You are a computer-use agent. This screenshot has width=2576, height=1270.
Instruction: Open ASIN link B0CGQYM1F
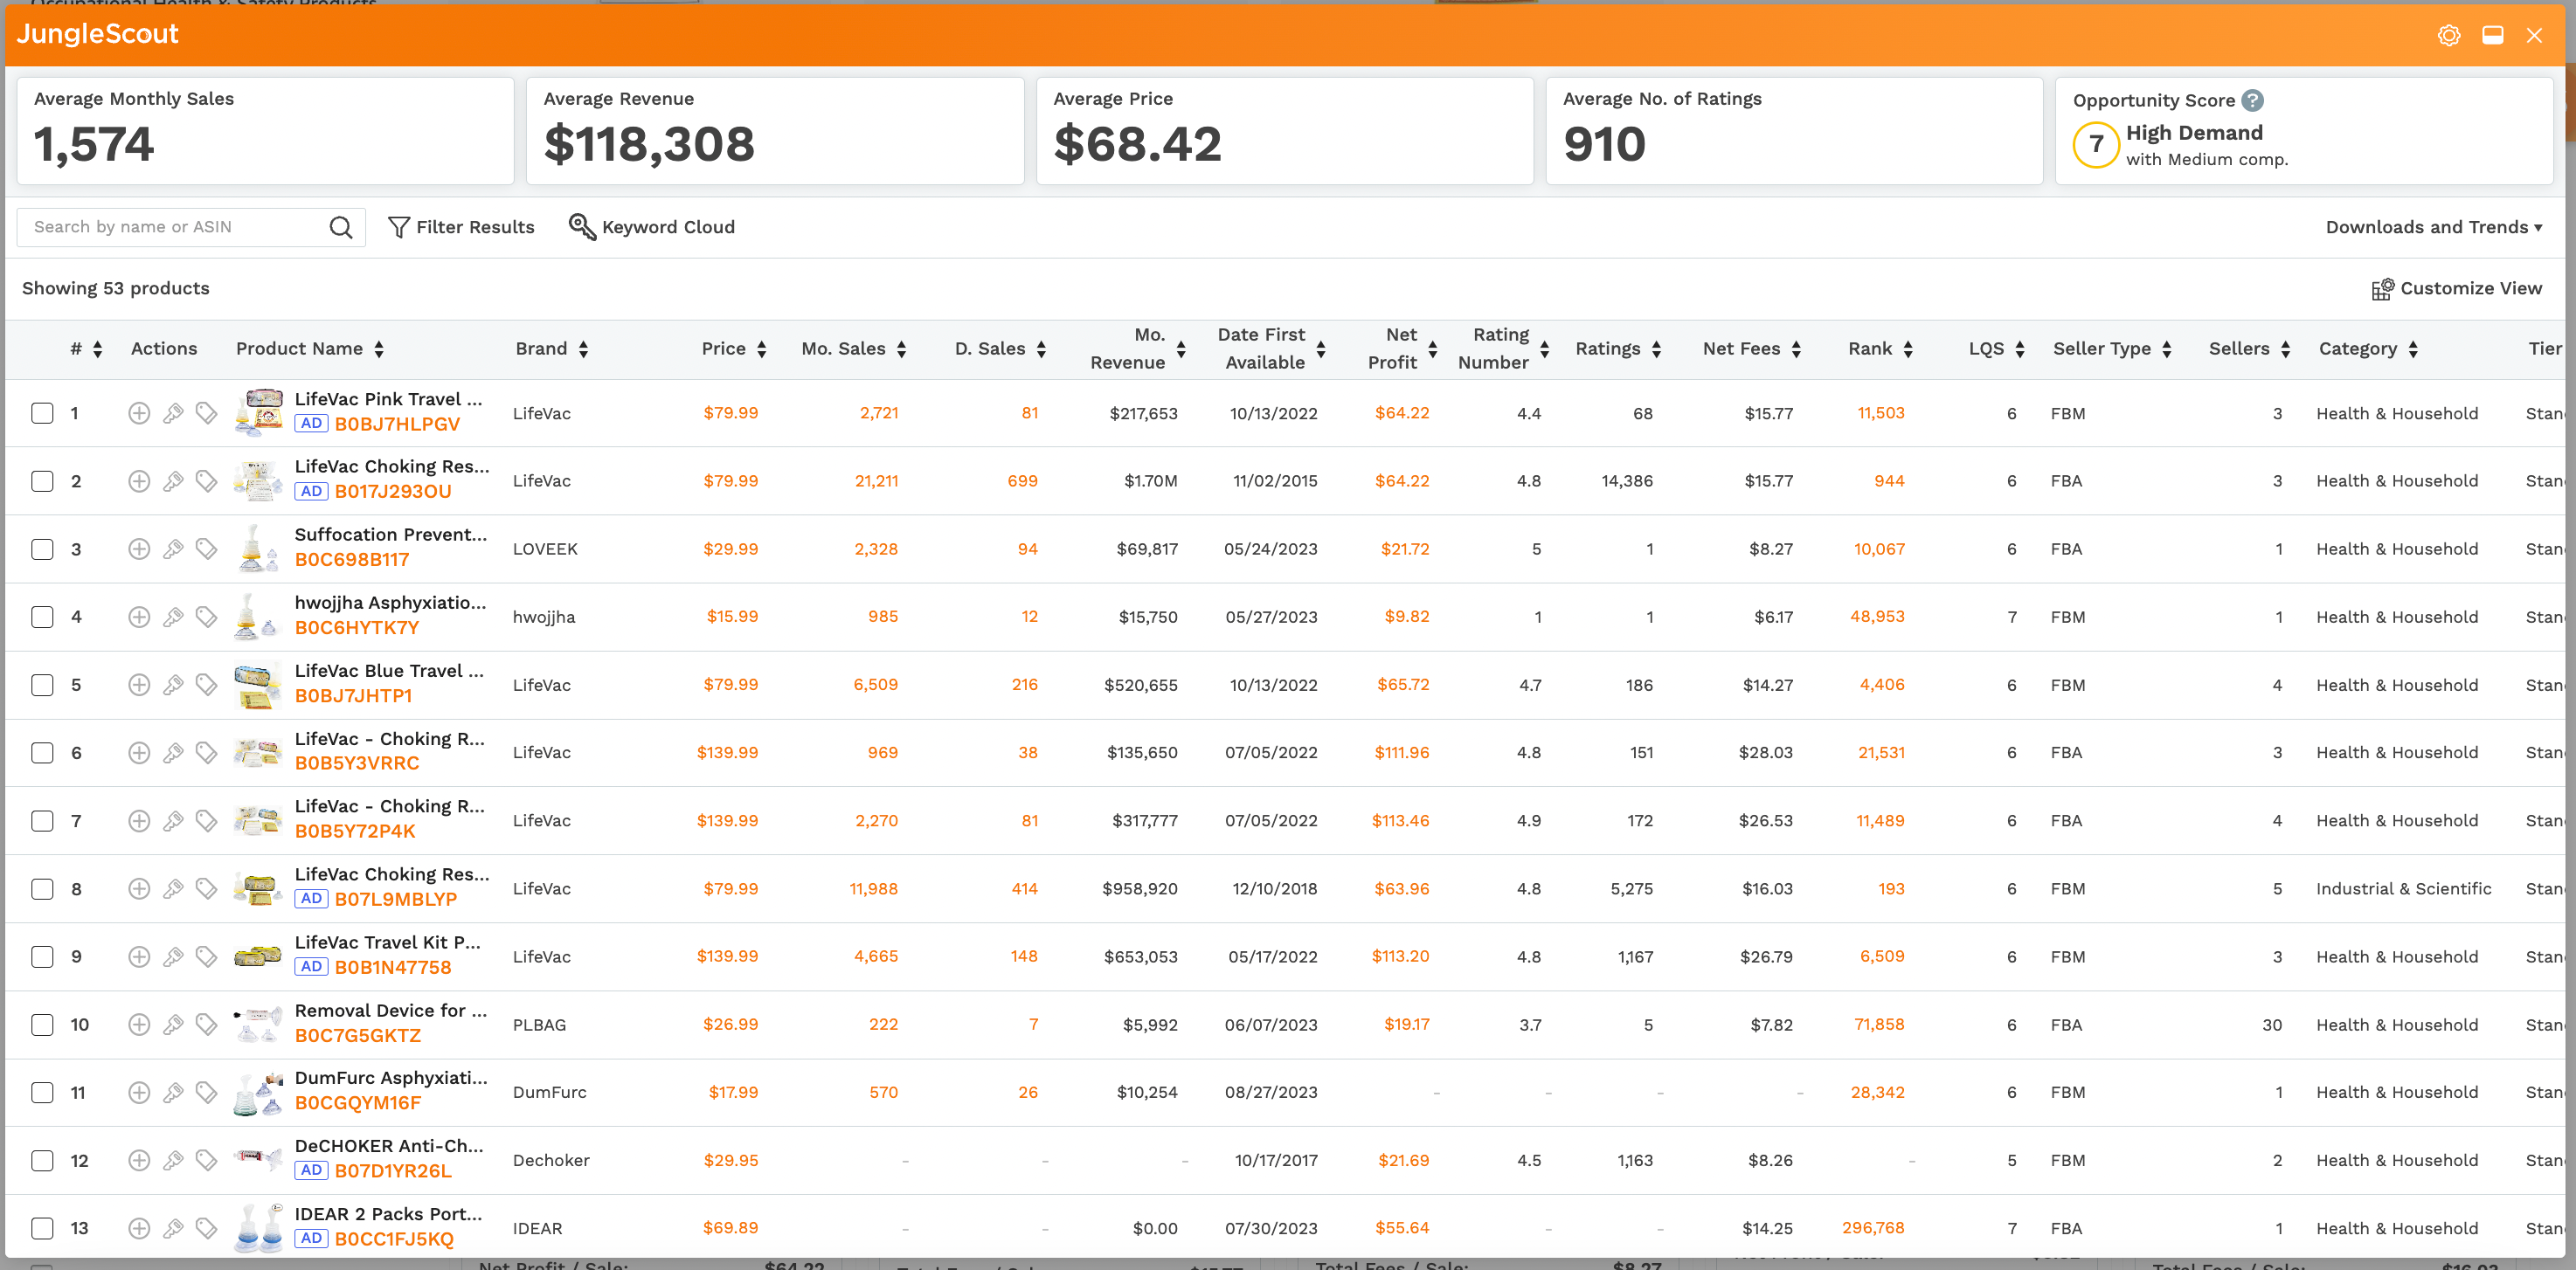pos(358,1103)
